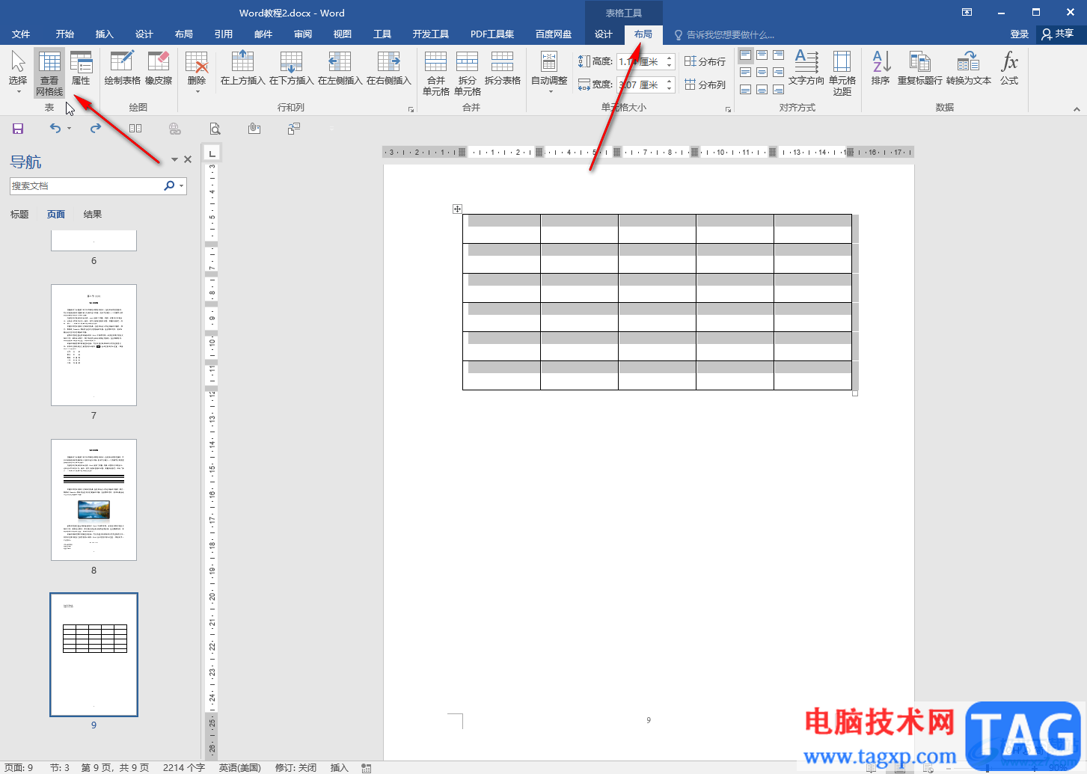Viewport: 1087px width, 774px height.
Task: Click 拆分单元格 (Split Cells)
Action: pyautogui.click(x=468, y=73)
